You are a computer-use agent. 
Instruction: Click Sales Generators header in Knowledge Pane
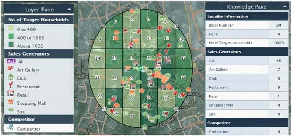click(247, 52)
